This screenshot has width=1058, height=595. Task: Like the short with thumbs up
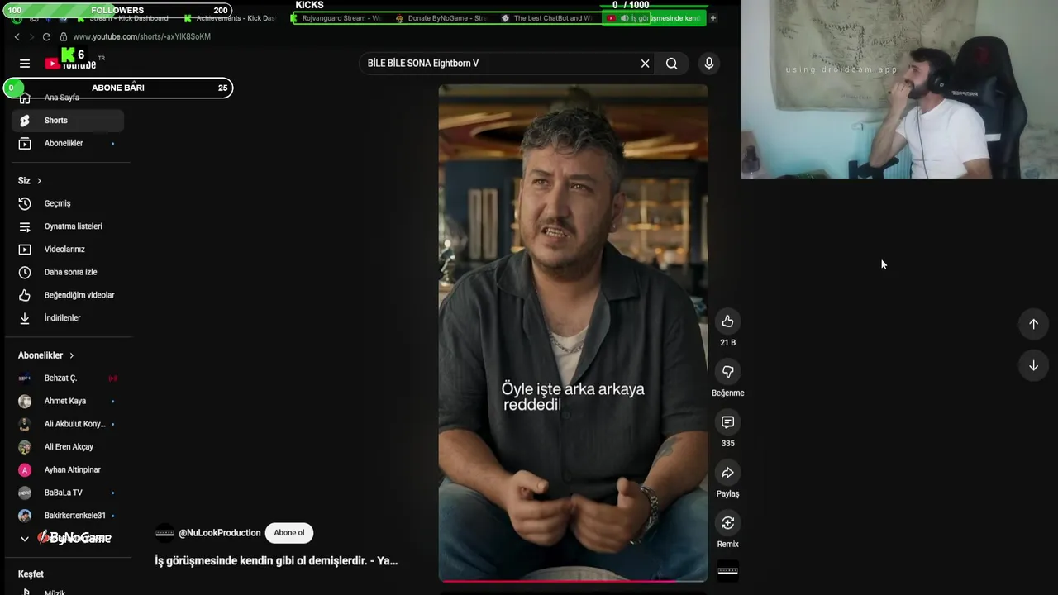click(727, 321)
